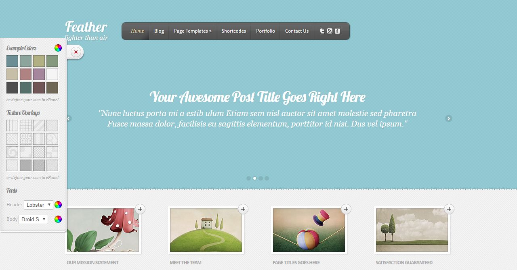Open the Facebook icon in navigation bar
517x270 pixels.
[337, 31]
